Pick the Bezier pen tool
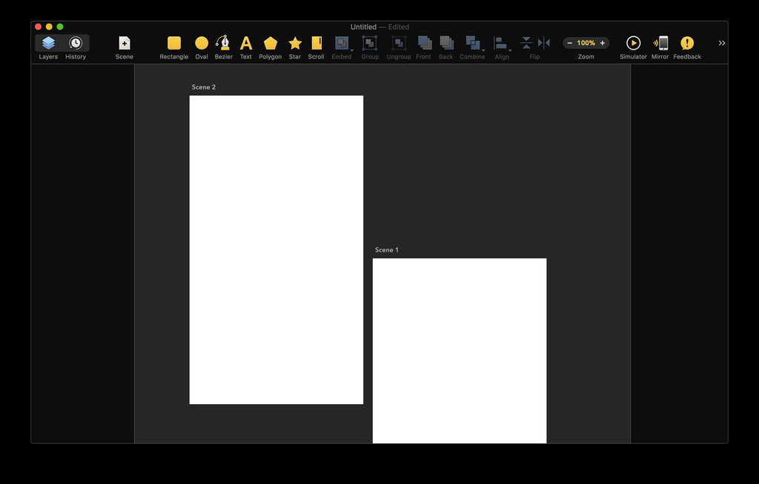The width and height of the screenshot is (759, 484). [x=223, y=44]
